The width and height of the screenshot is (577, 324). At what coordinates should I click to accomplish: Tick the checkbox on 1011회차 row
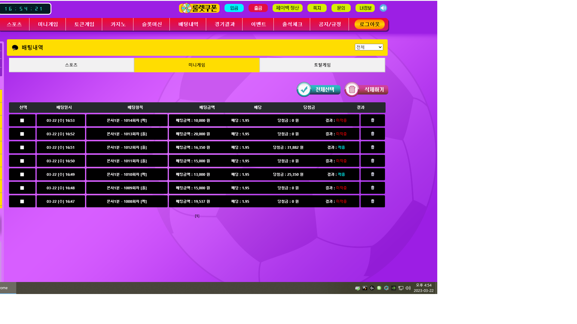tap(22, 161)
